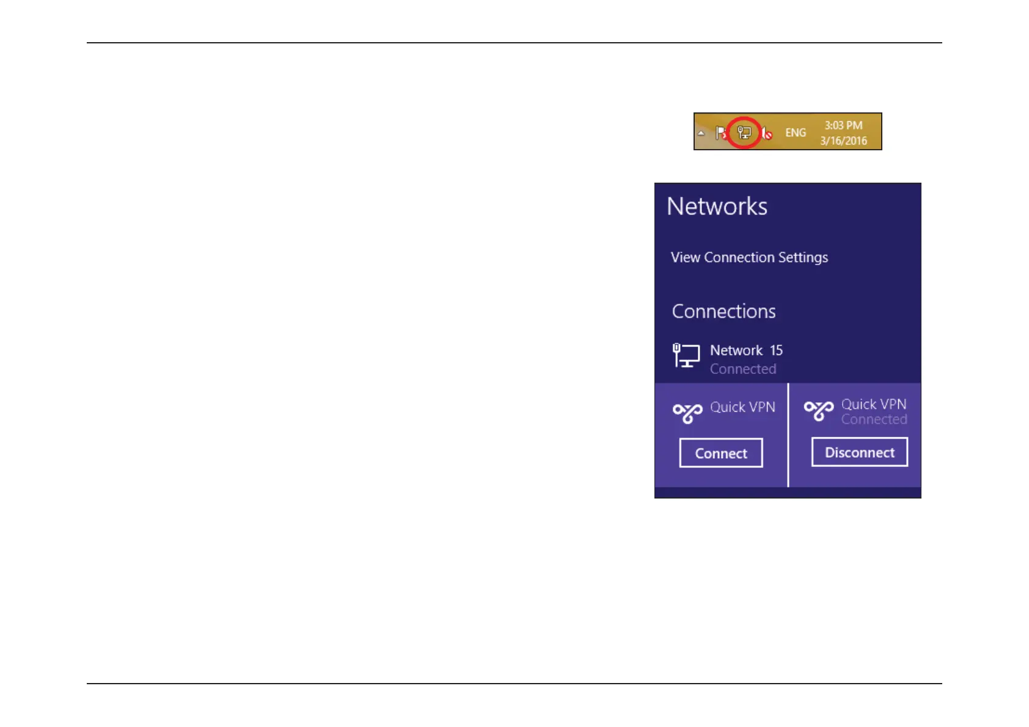Open the clock showing 3:03 PM
The image size is (1029, 727).
843,125
